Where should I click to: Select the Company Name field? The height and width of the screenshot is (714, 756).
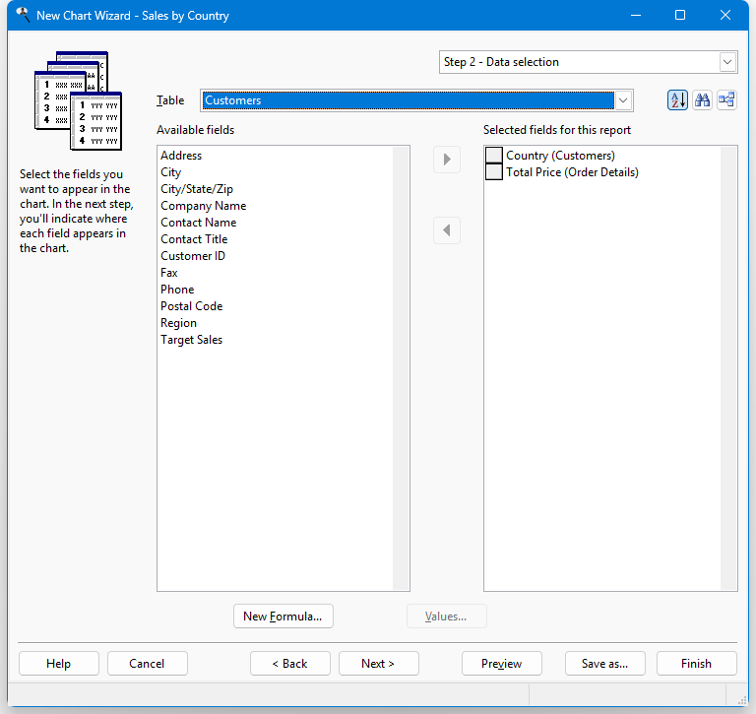pyautogui.click(x=204, y=206)
